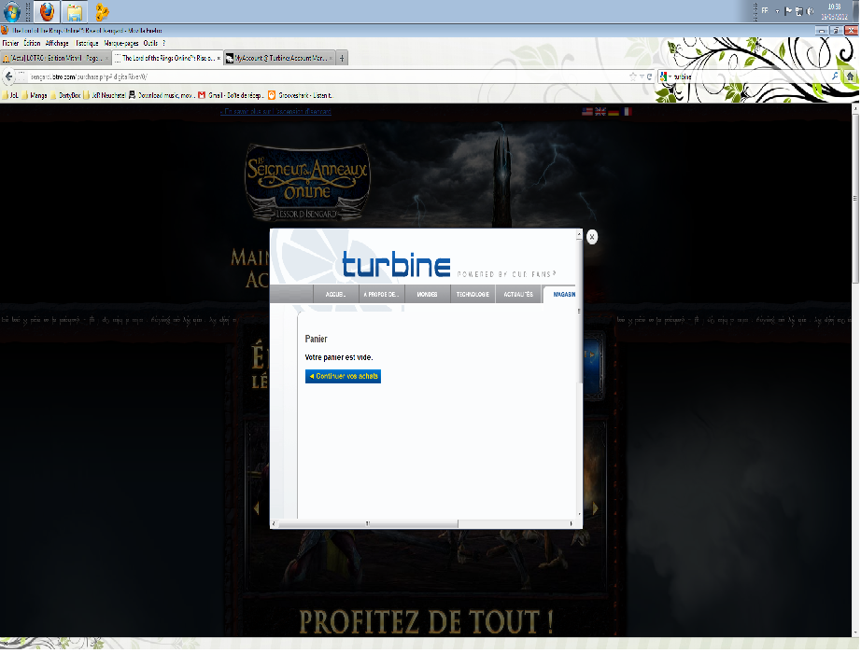Open the Grooveshark - Listen bookmark
The width and height of the screenshot is (861, 653).
point(300,95)
